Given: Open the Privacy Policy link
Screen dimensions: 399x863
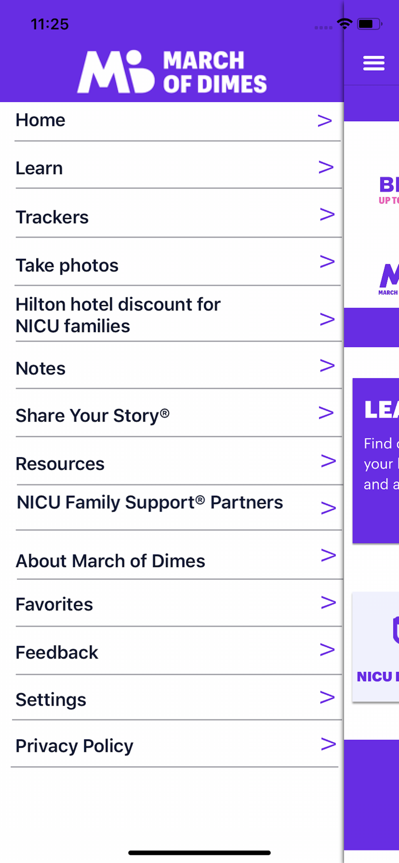Looking at the screenshot, I should point(75,746).
